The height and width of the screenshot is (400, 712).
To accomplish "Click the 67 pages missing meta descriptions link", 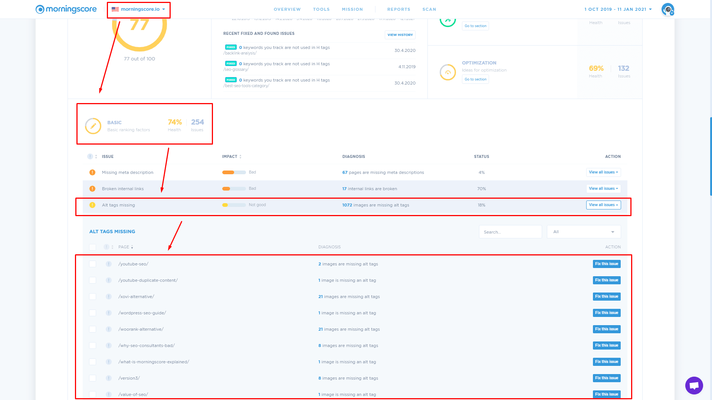I will coord(383,172).
